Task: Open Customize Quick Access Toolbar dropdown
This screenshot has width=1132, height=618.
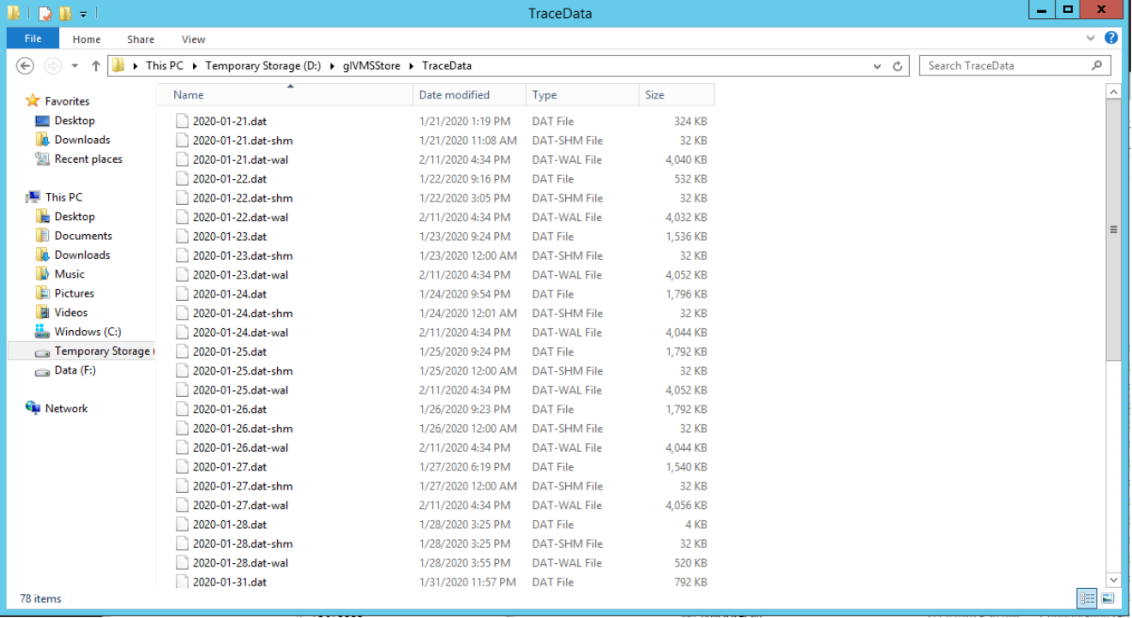Action: point(83,14)
